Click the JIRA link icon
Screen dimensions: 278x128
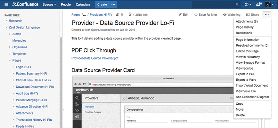coord(130,14)
